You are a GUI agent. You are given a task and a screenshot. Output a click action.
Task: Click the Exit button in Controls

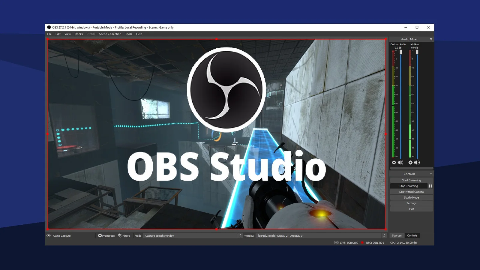point(411,209)
